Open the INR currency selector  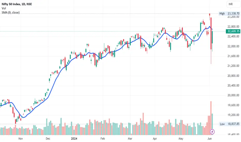pos(233,4)
